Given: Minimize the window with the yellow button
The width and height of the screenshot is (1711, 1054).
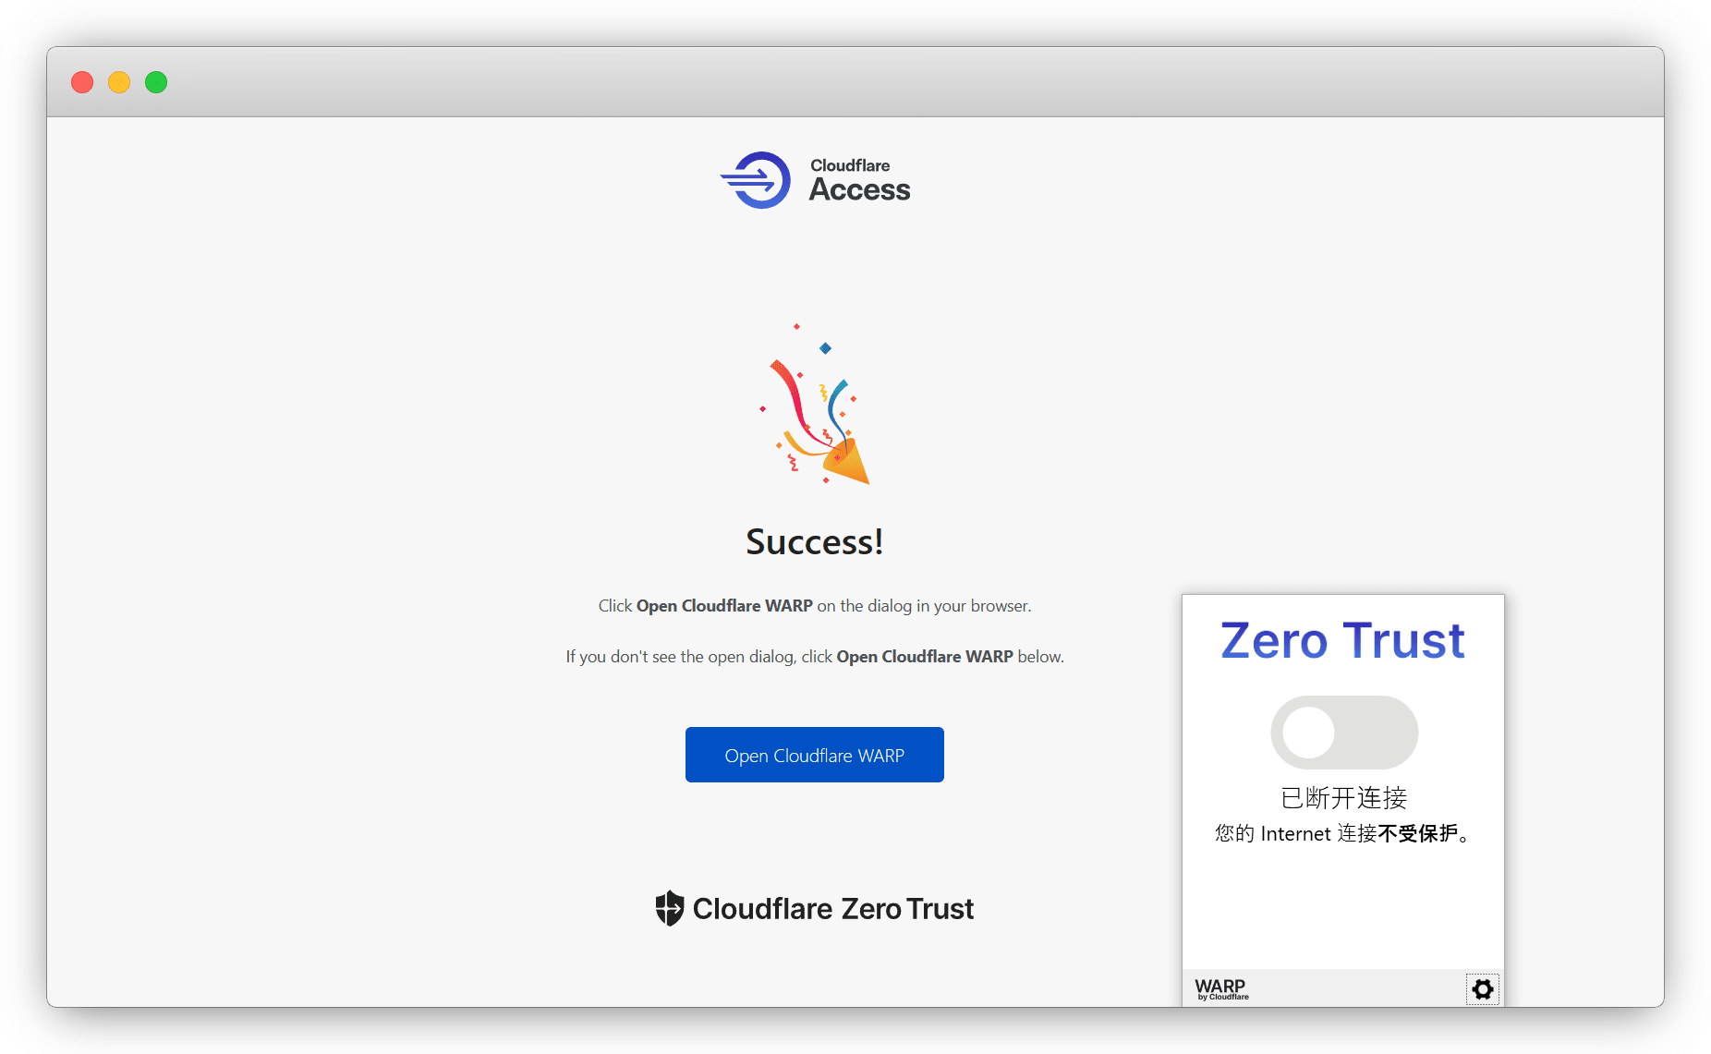Looking at the screenshot, I should pyautogui.click(x=119, y=82).
